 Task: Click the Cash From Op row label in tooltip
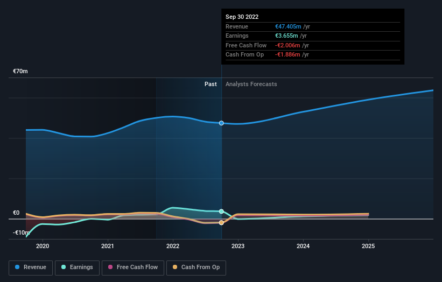tap(244, 55)
